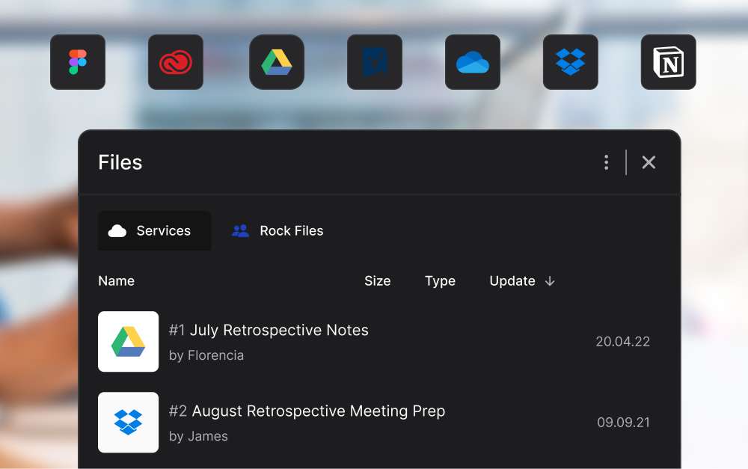Select the Services tab
Screen dimensions: 748x469
pyautogui.click(x=154, y=231)
